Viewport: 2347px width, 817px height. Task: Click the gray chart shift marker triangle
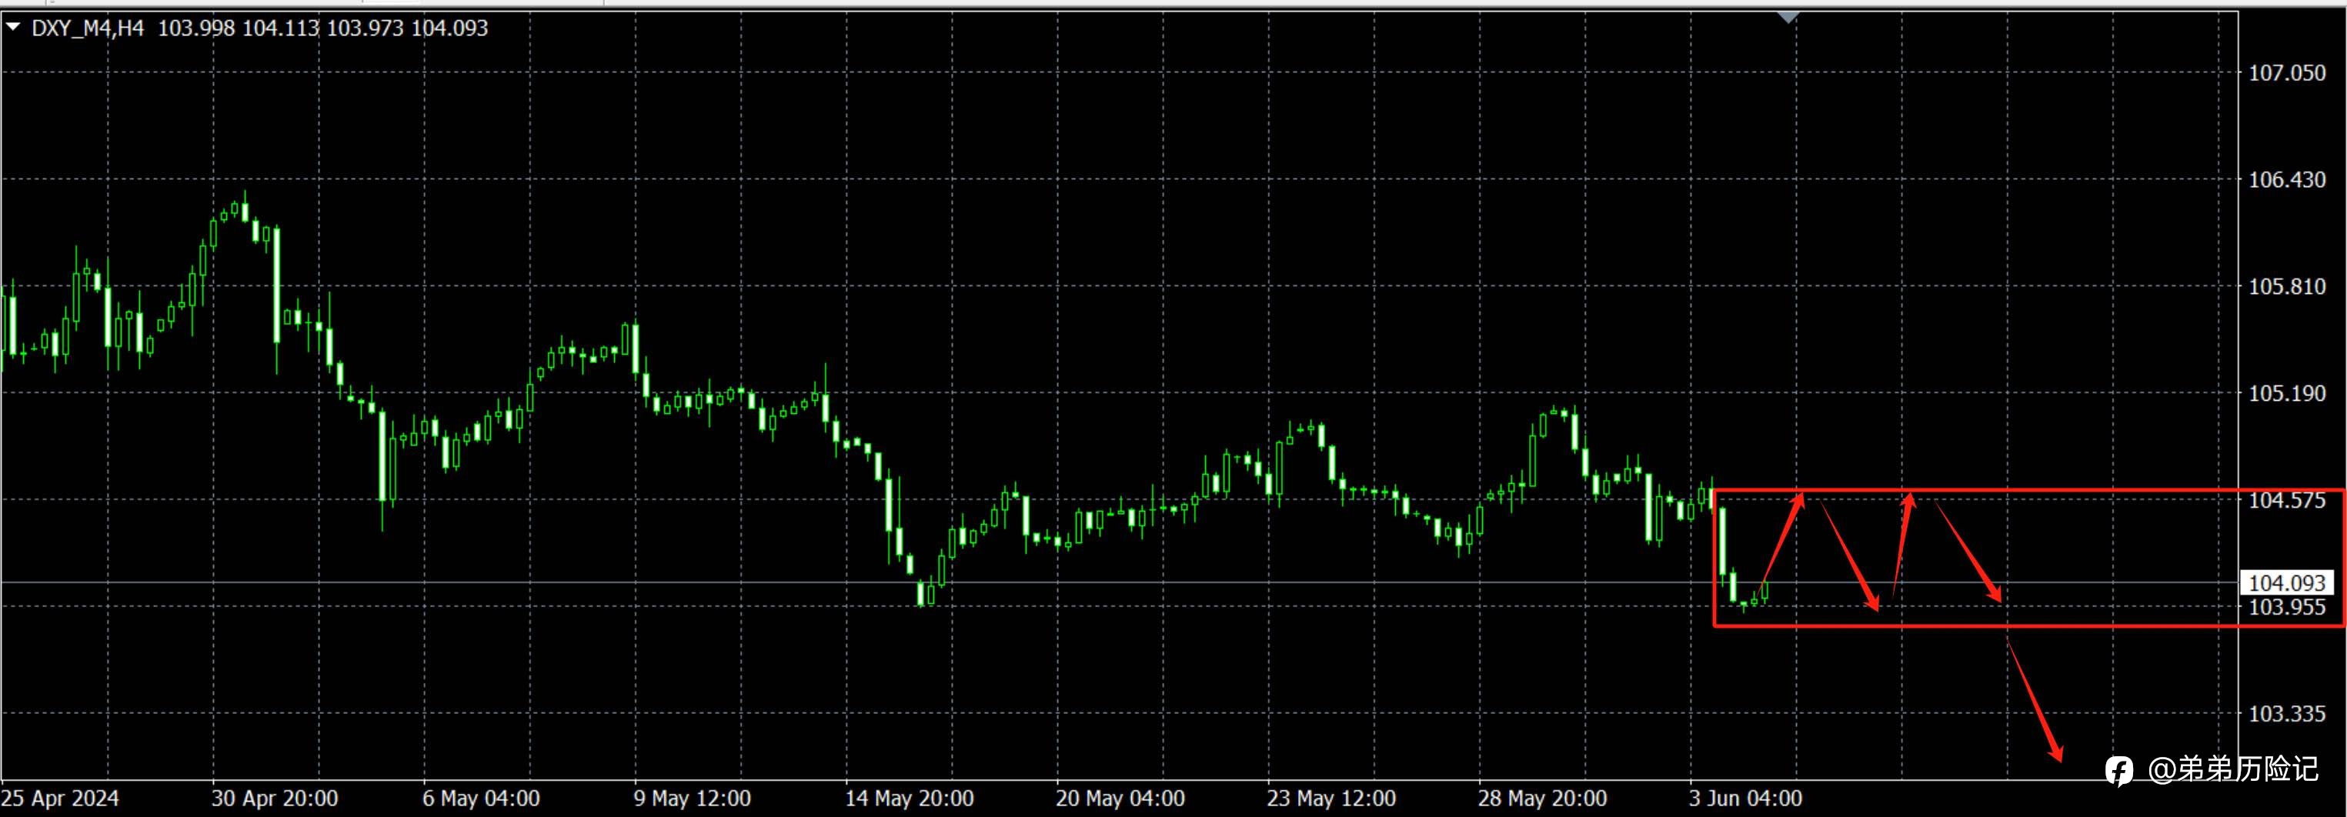tap(1788, 17)
